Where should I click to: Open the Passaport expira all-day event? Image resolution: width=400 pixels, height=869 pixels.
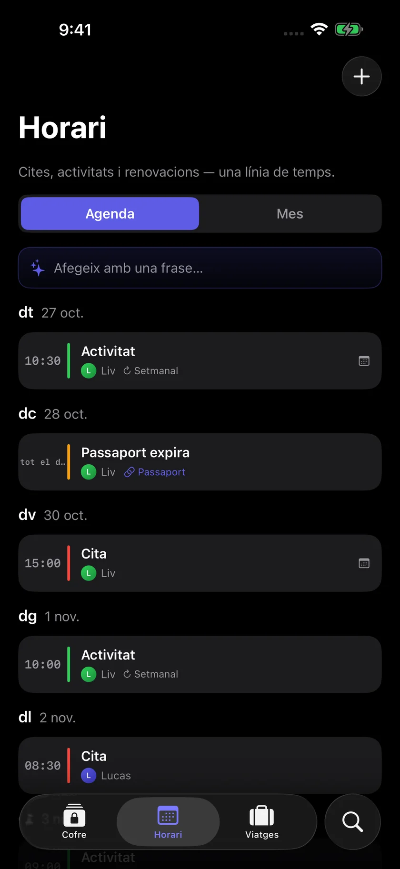tap(200, 462)
